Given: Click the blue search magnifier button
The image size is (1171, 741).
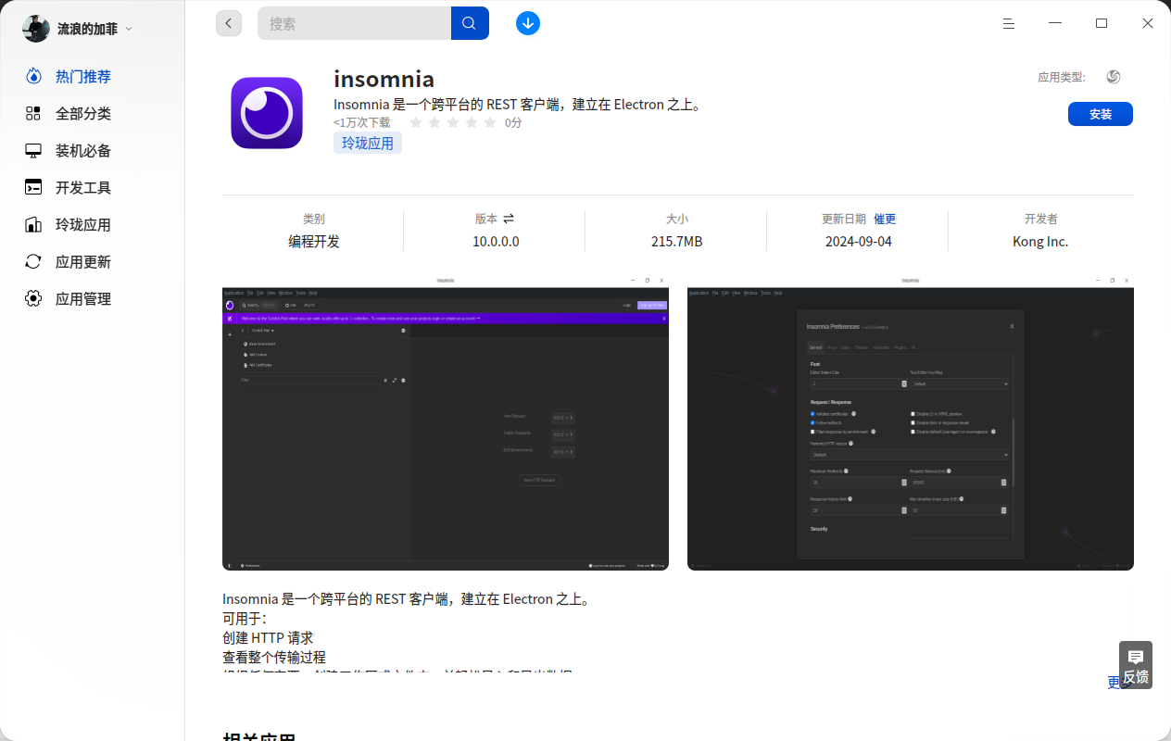Looking at the screenshot, I should pyautogui.click(x=470, y=23).
